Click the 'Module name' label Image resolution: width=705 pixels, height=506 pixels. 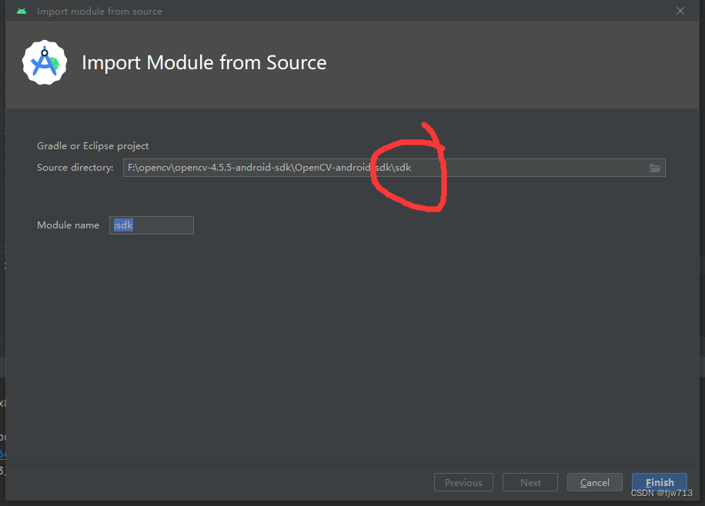68,225
